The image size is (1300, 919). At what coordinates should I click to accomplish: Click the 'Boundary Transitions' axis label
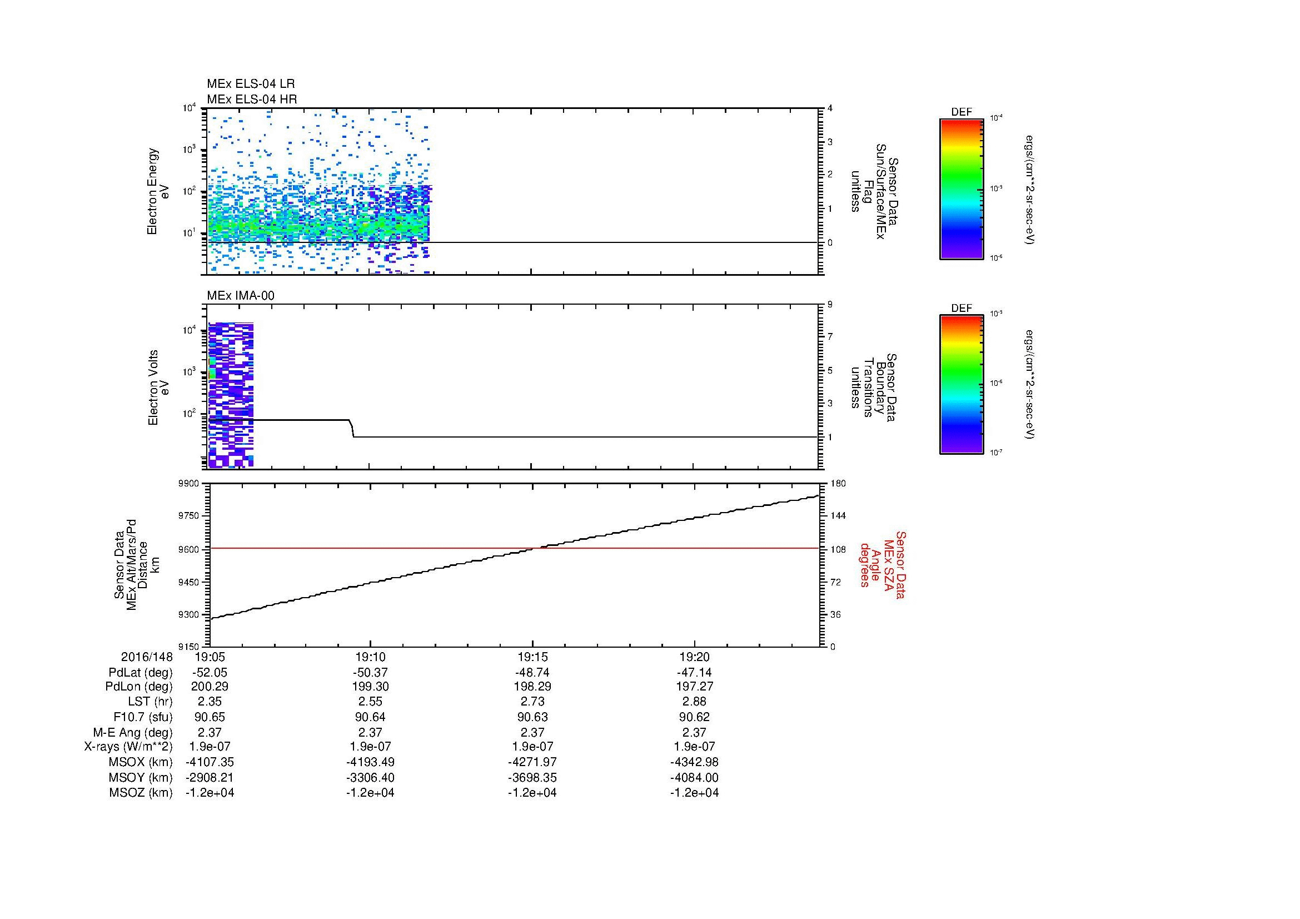click(874, 388)
